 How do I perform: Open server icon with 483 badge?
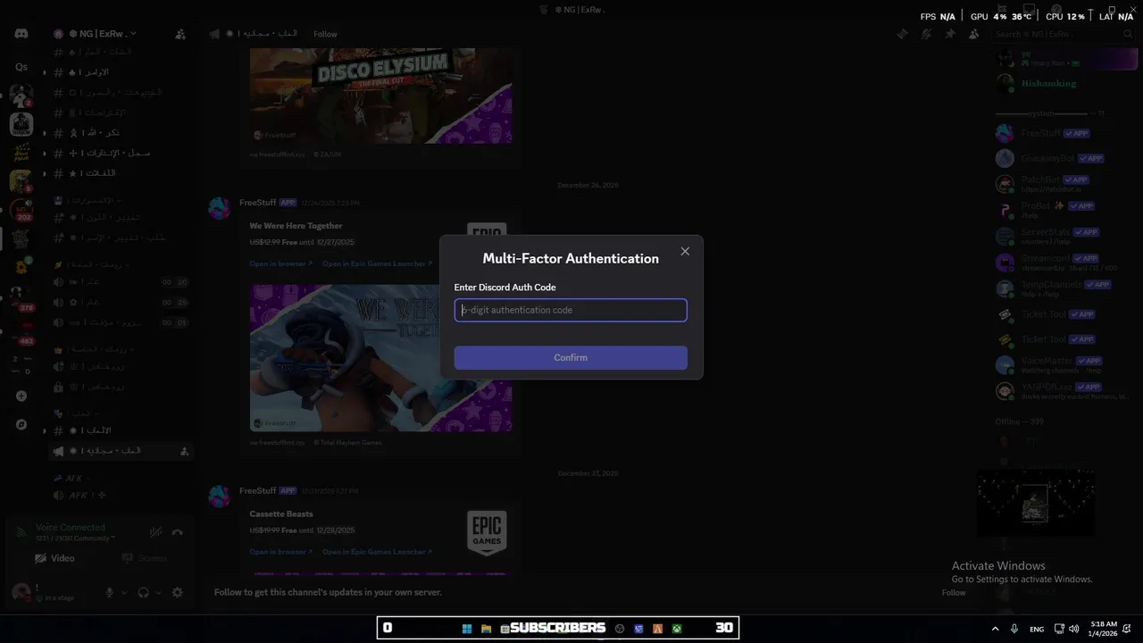coord(20,332)
